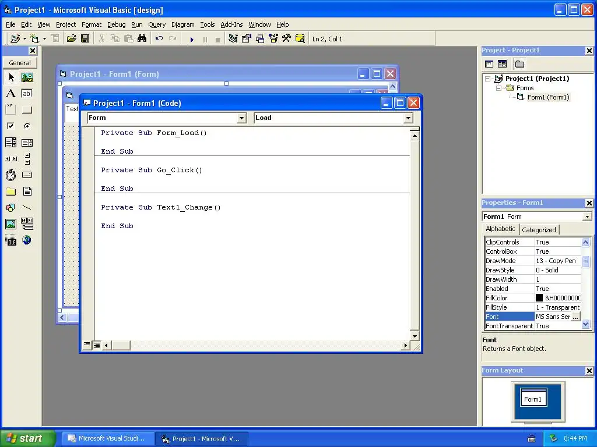Click the Add Standard EXE Project icon
The width and height of the screenshot is (597, 447).
15,39
